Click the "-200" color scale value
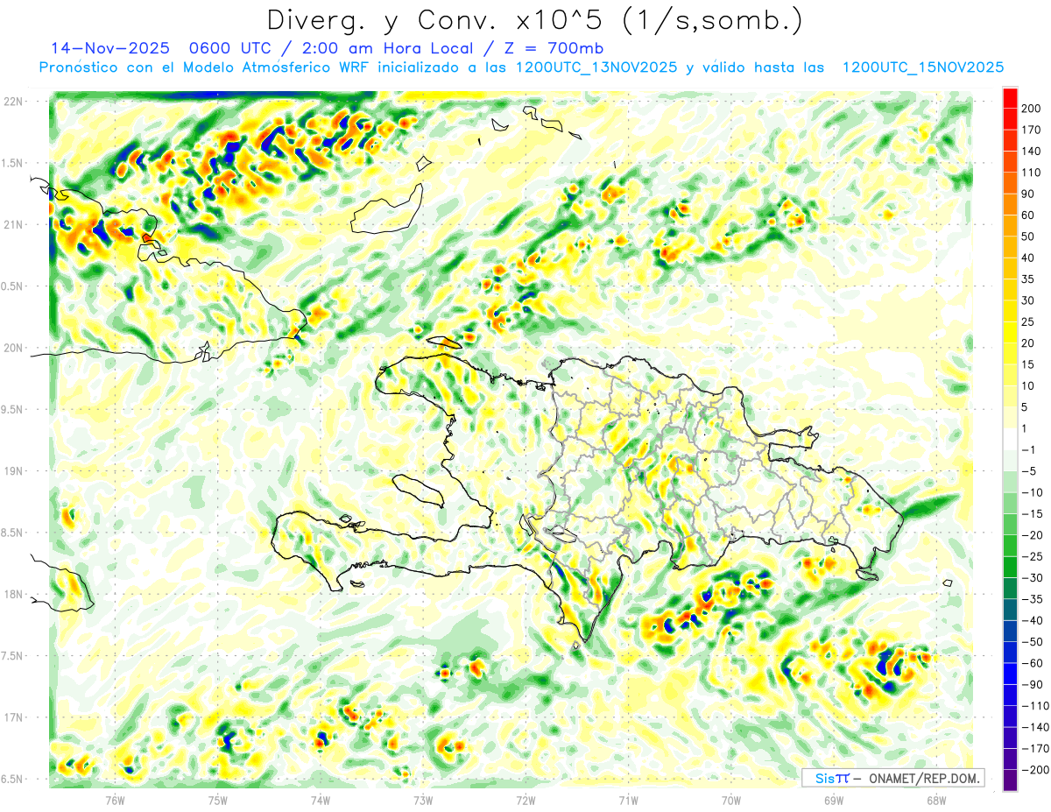Screen dimensions: 1051x812 1035,770
